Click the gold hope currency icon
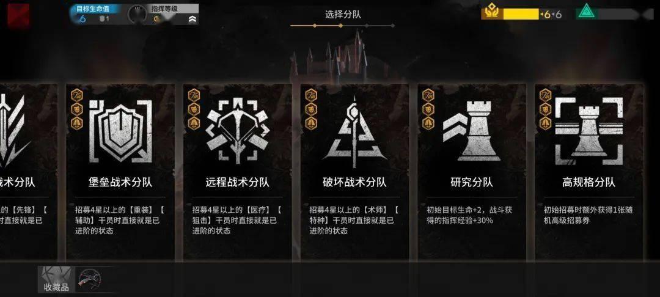The height and width of the screenshot is (297, 660). click(491, 12)
